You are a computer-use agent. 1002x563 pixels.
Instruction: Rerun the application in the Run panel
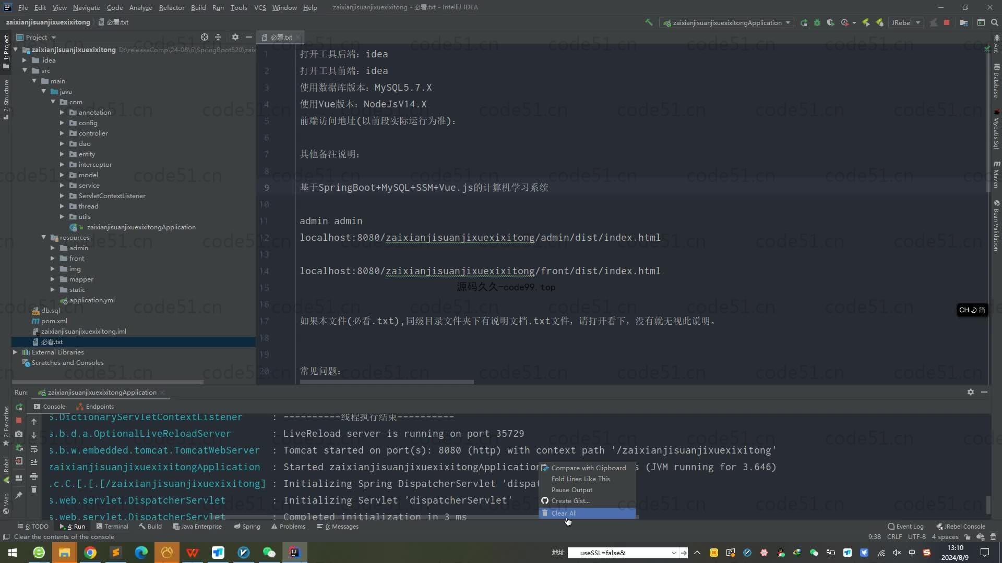(19, 407)
